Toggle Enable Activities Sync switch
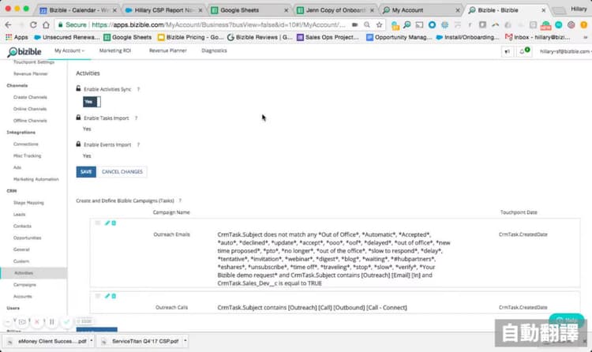 (92, 102)
